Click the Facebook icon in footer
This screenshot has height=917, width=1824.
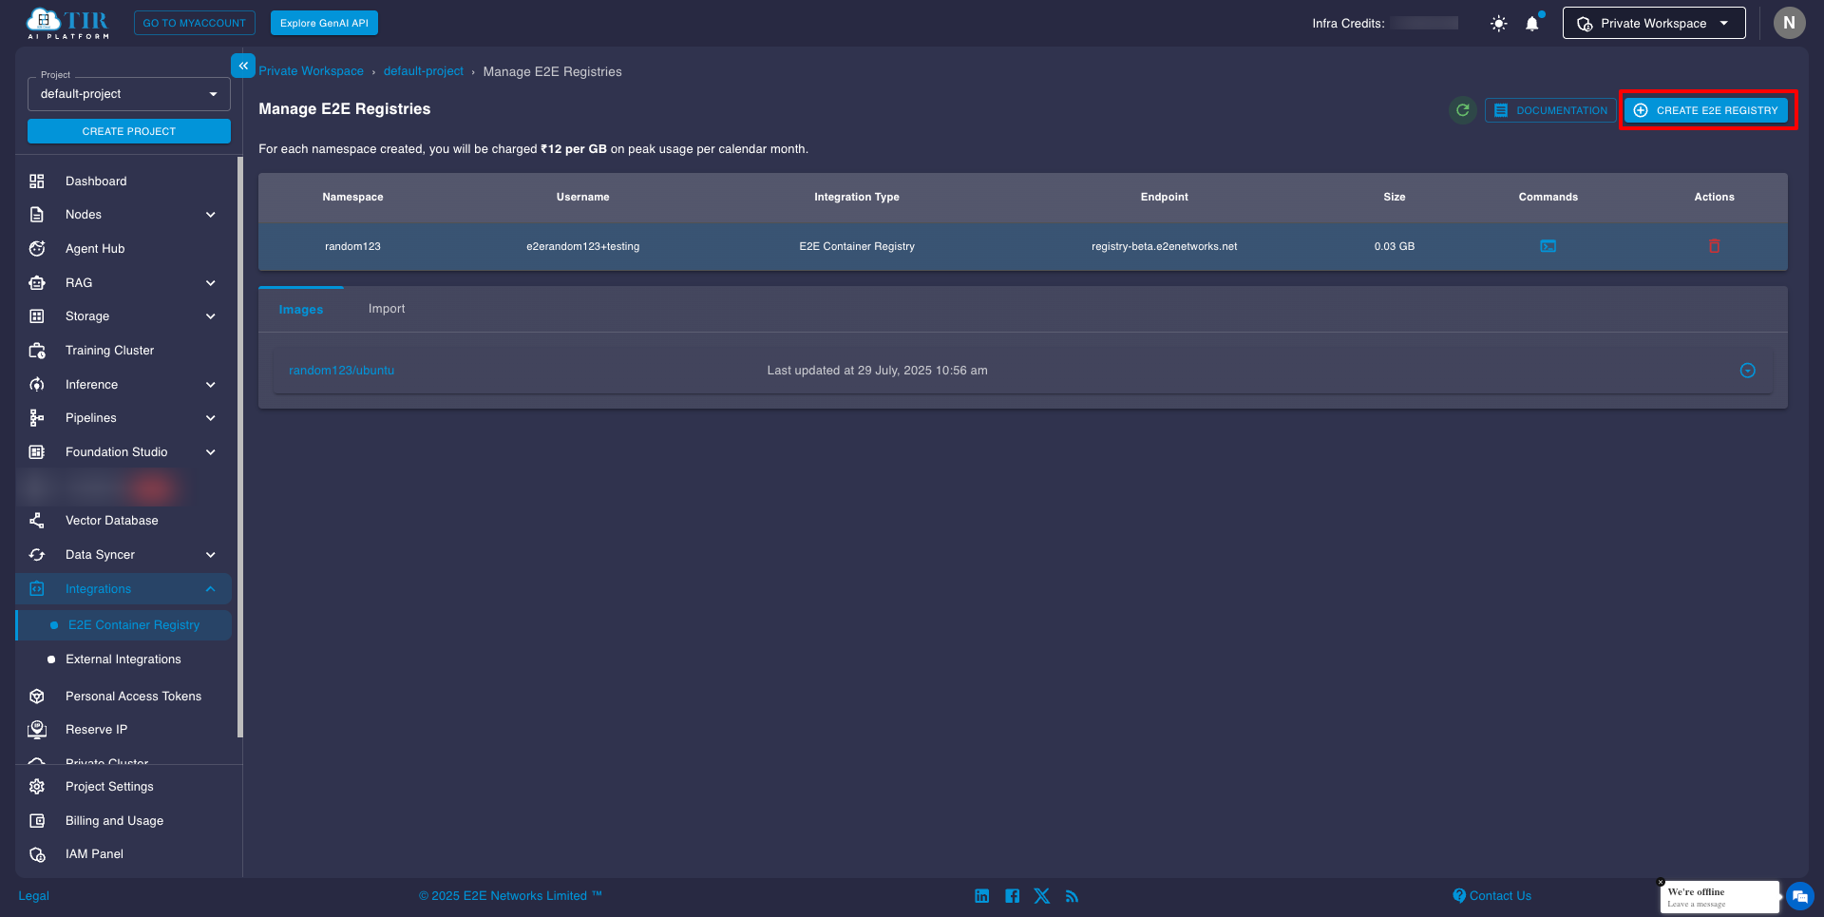click(x=1012, y=895)
